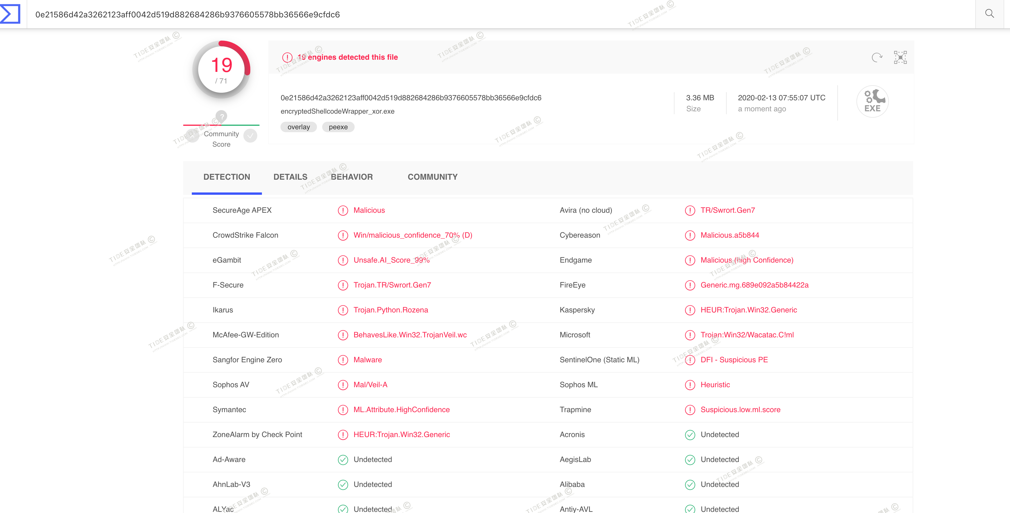The width and height of the screenshot is (1010, 513).
Task: Vote malicious with community X button
Action: point(192,136)
